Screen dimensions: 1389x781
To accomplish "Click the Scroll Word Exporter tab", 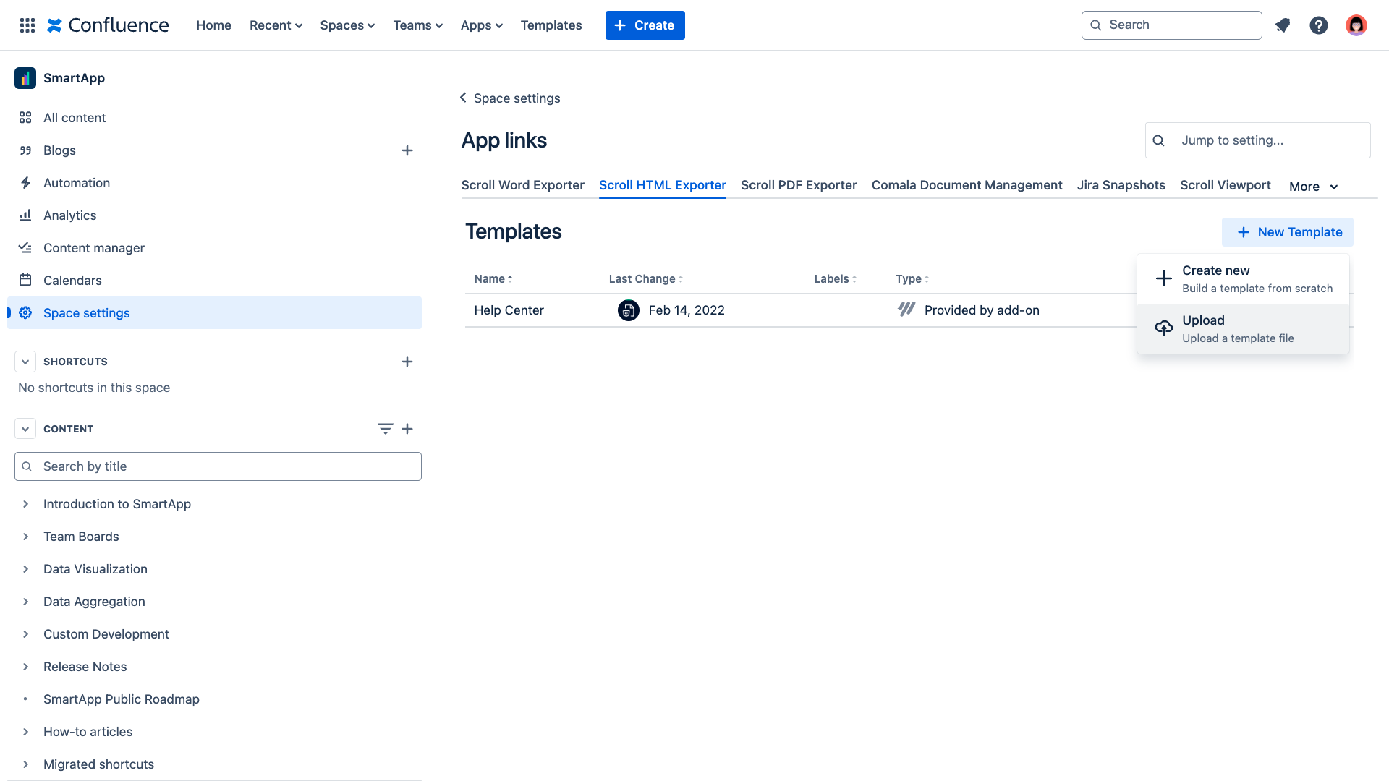I will [x=522, y=185].
